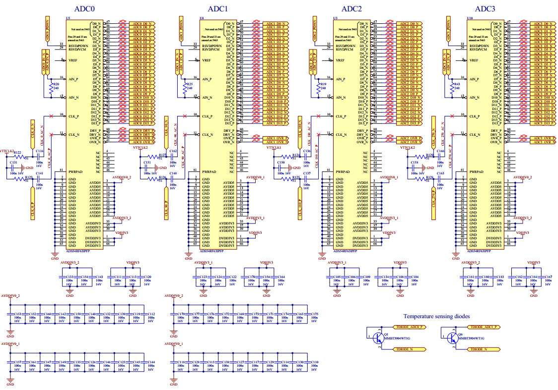Click the TDIODE_ADC0_P net port
The width and height of the screenshot is (558, 390).
[409, 328]
